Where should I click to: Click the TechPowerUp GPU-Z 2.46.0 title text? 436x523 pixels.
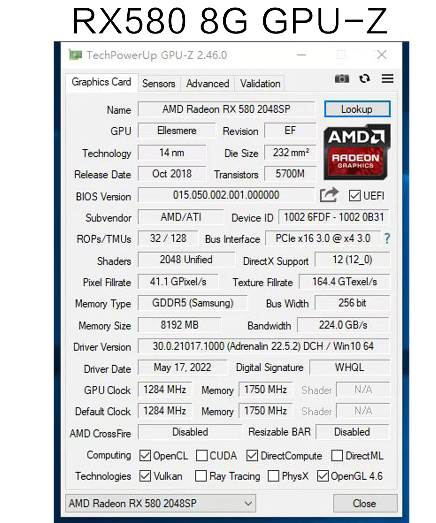tap(157, 55)
